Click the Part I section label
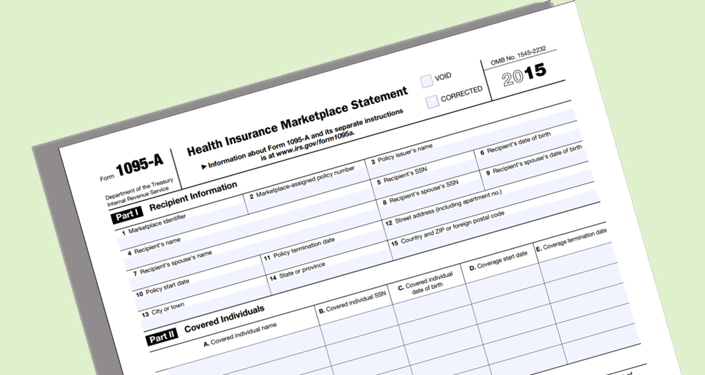The image size is (705, 375). click(x=128, y=214)
